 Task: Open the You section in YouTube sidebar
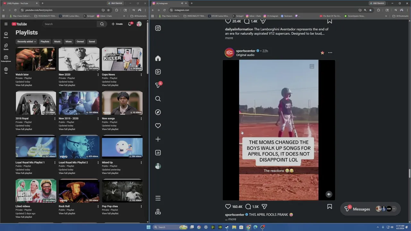pos(6,71)
